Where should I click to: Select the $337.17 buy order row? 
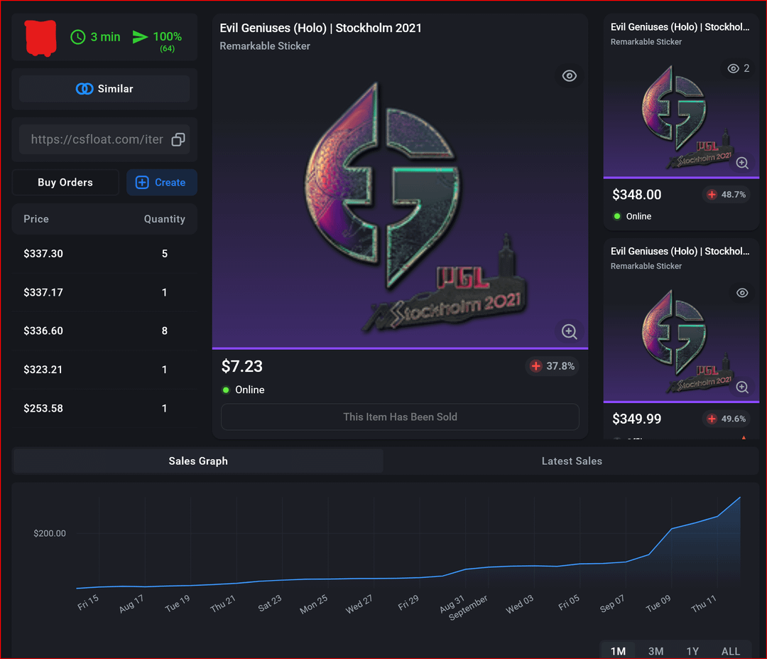(x=104, y=292)
